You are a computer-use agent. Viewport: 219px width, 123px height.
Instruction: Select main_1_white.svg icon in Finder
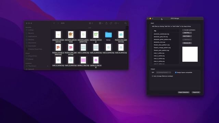83,47
